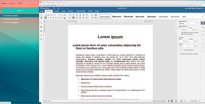Open the comments panel in left sidebar
Viewport: 205px width, 104px height.
pyautogui.click(x=41, y=27)
